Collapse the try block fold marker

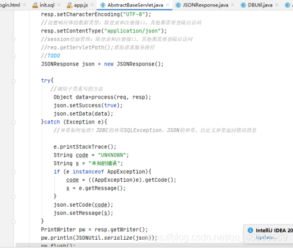click(x=14, y=81)
